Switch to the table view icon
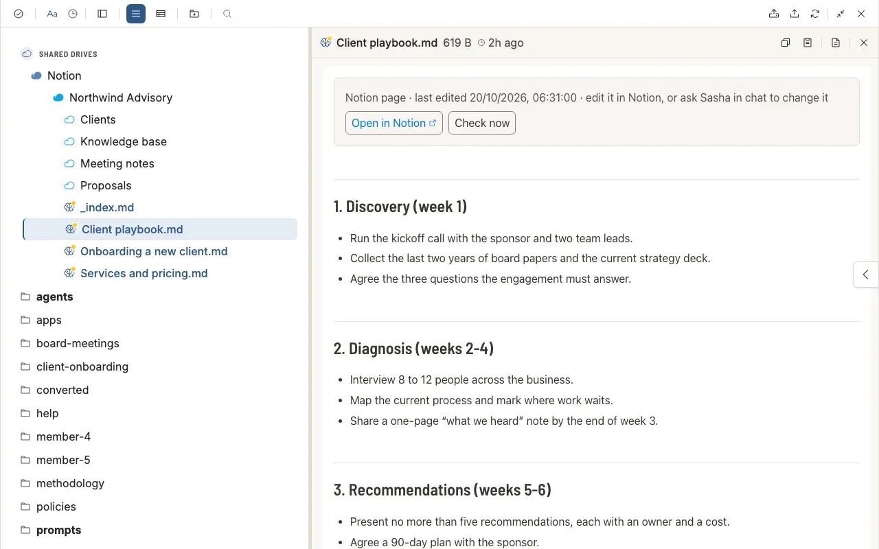879x549 pixels. 161,14
